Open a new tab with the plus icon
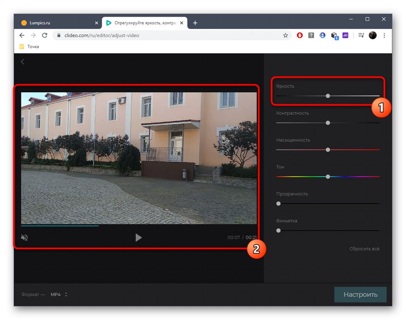 [195, 23]
